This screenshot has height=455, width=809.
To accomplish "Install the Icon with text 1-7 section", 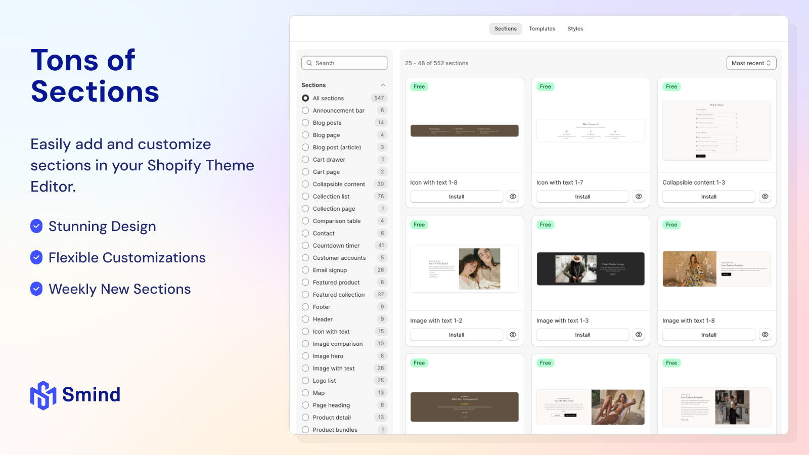I will click(582, 197).
